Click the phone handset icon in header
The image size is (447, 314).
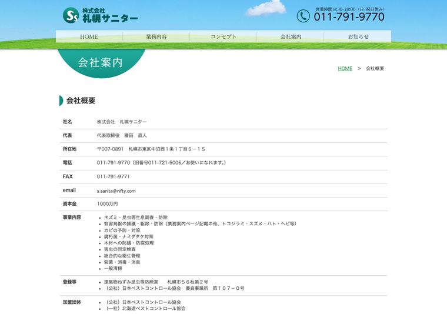tap(303, 16)
